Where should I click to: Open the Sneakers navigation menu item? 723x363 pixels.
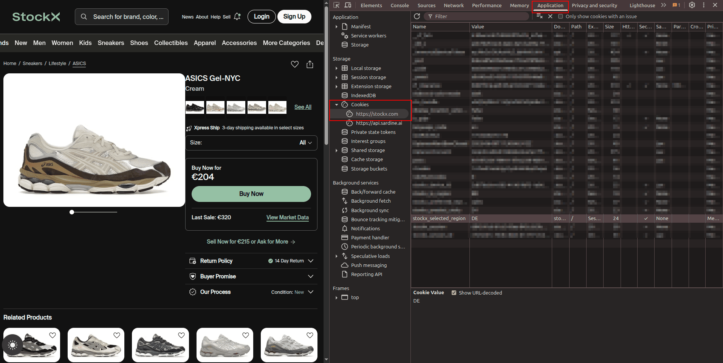point(111,43)
